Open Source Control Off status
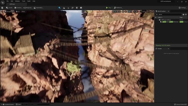This screenshot has width=188, height=106. click(x=180, y=105)
